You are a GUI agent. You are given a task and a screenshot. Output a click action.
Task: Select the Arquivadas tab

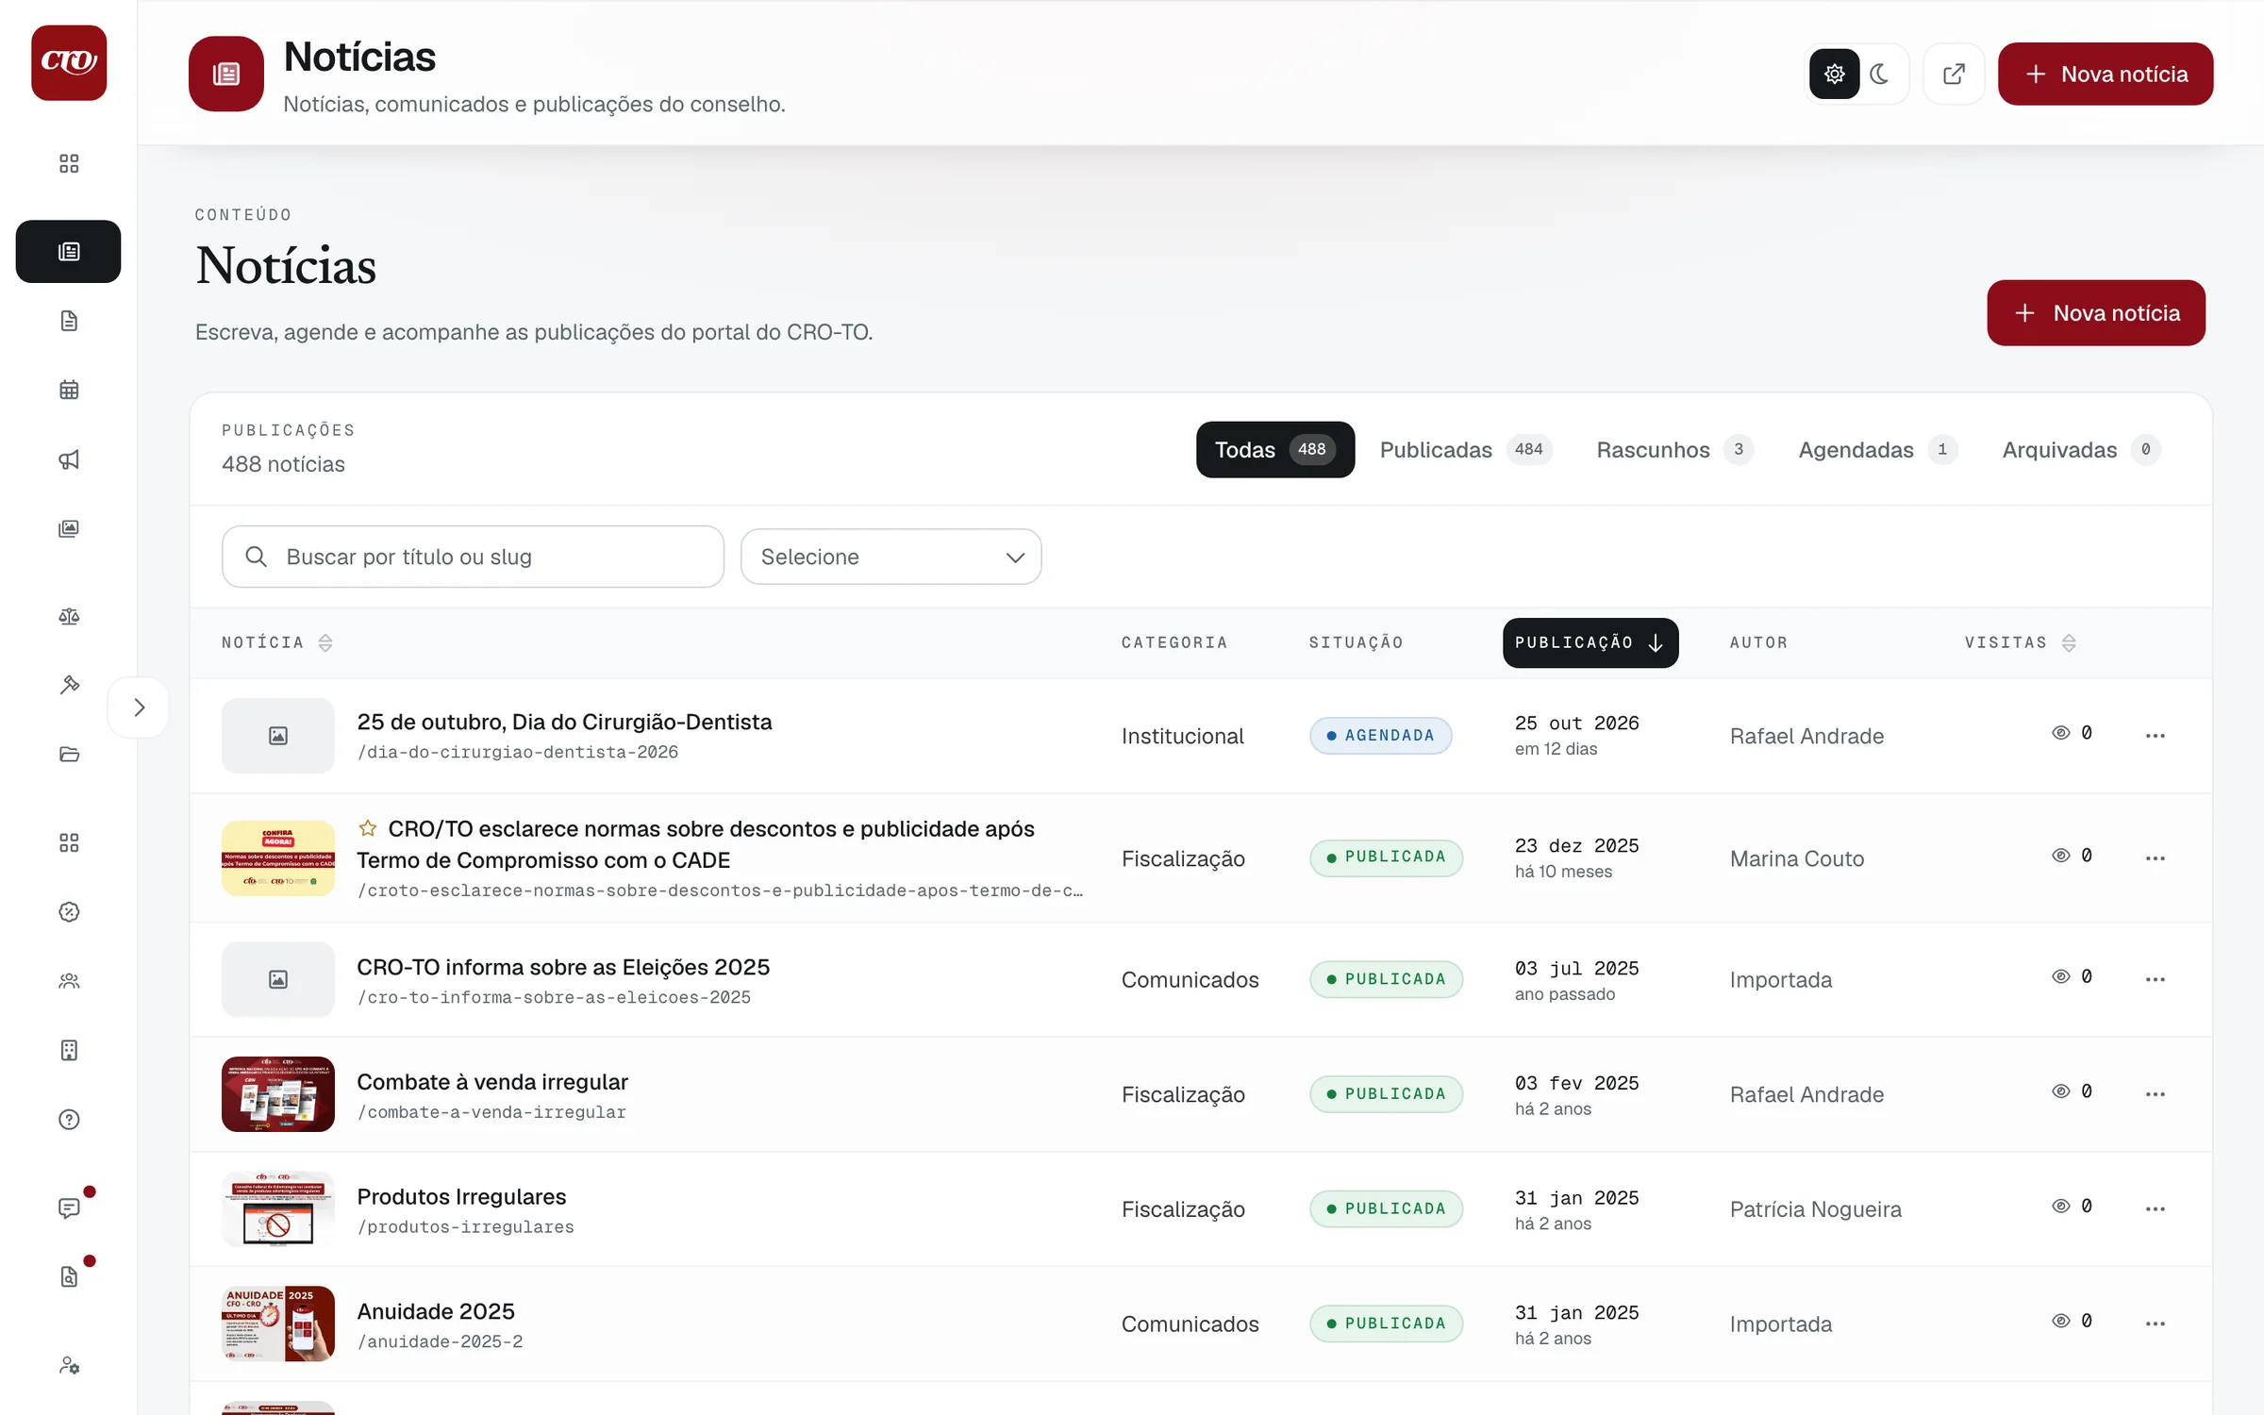pyautogui.click(x=2081, y=450)
